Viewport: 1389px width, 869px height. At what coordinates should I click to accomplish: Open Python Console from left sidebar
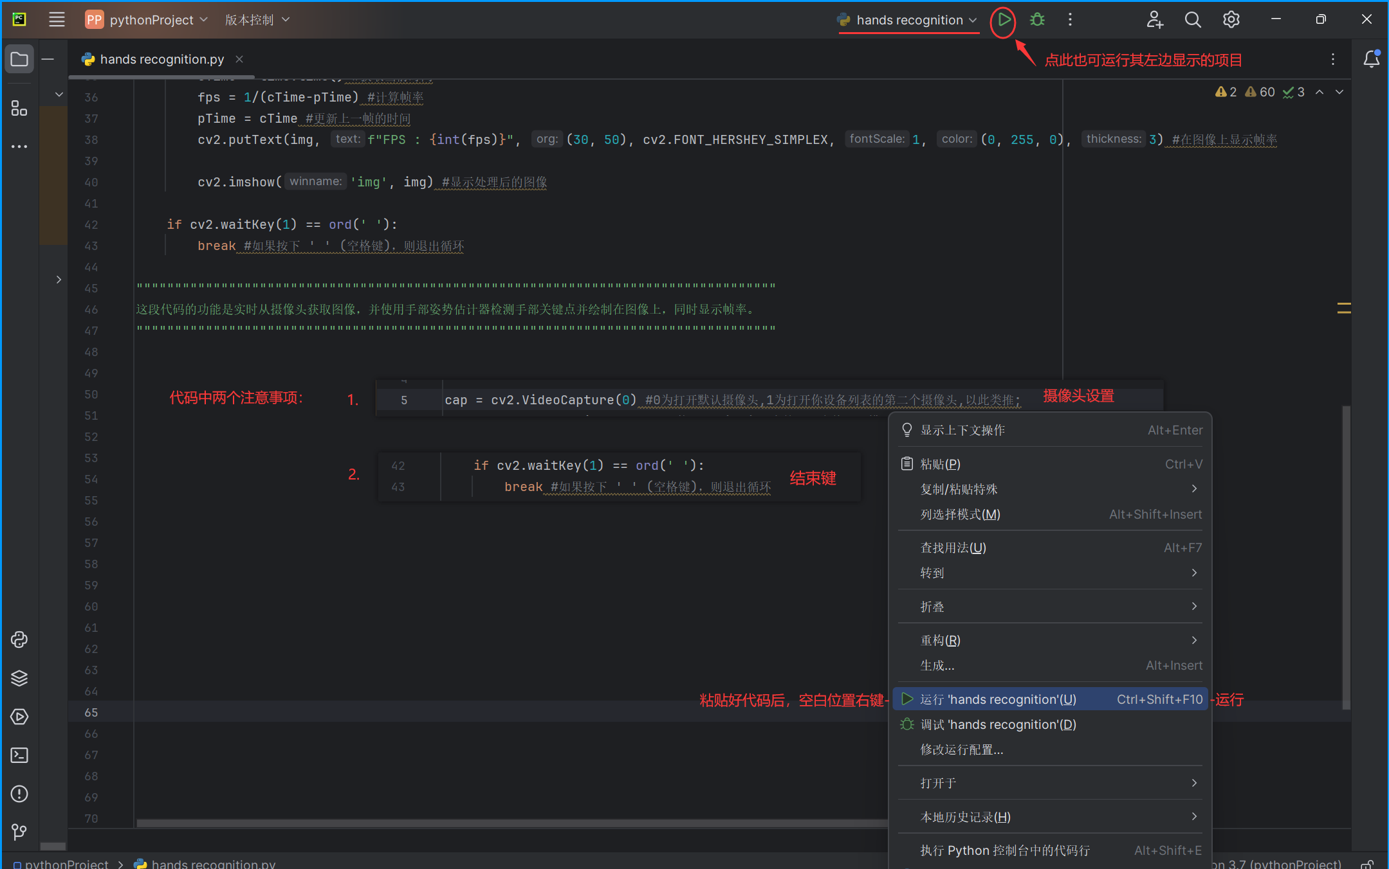tap(19, 640)
